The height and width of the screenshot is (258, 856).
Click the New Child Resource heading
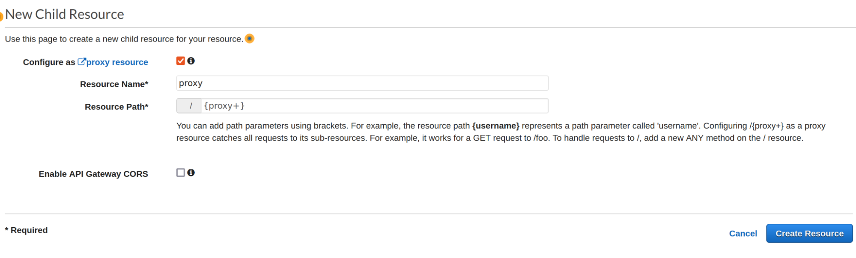(x=65, y=15)
